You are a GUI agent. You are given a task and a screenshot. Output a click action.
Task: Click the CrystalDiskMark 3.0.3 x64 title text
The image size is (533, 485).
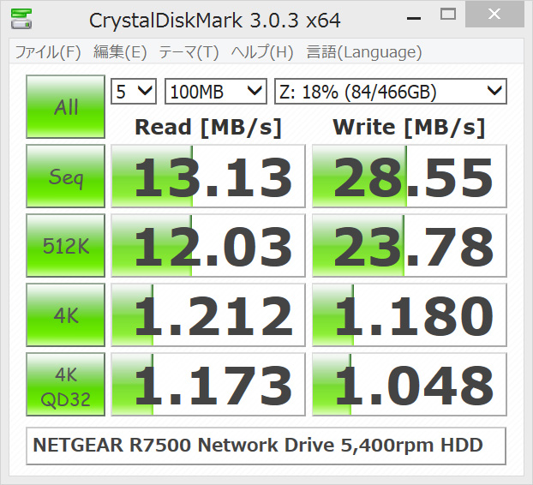pos(215,20)
